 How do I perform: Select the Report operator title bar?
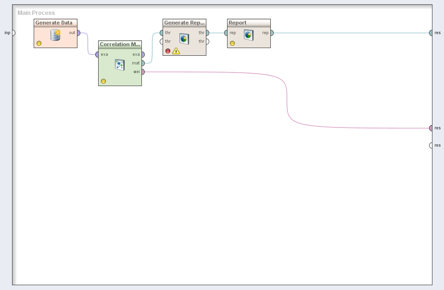click(x=249, y=23)
